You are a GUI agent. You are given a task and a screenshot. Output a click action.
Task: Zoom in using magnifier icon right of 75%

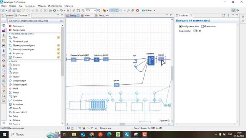tap(98, 10)
